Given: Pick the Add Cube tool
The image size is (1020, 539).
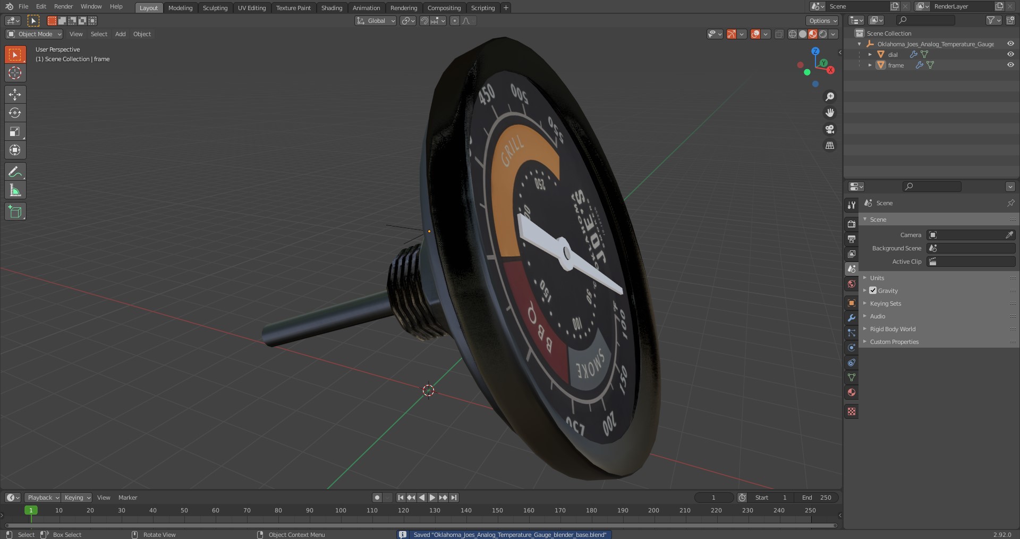Looking at the screenshot, I should (x=15, y=211).
